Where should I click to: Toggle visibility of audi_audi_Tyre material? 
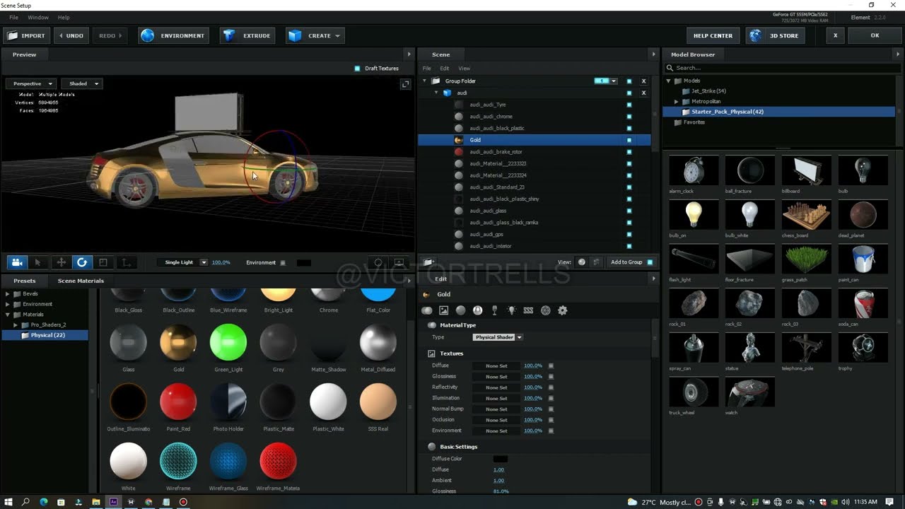click(629, 105)
